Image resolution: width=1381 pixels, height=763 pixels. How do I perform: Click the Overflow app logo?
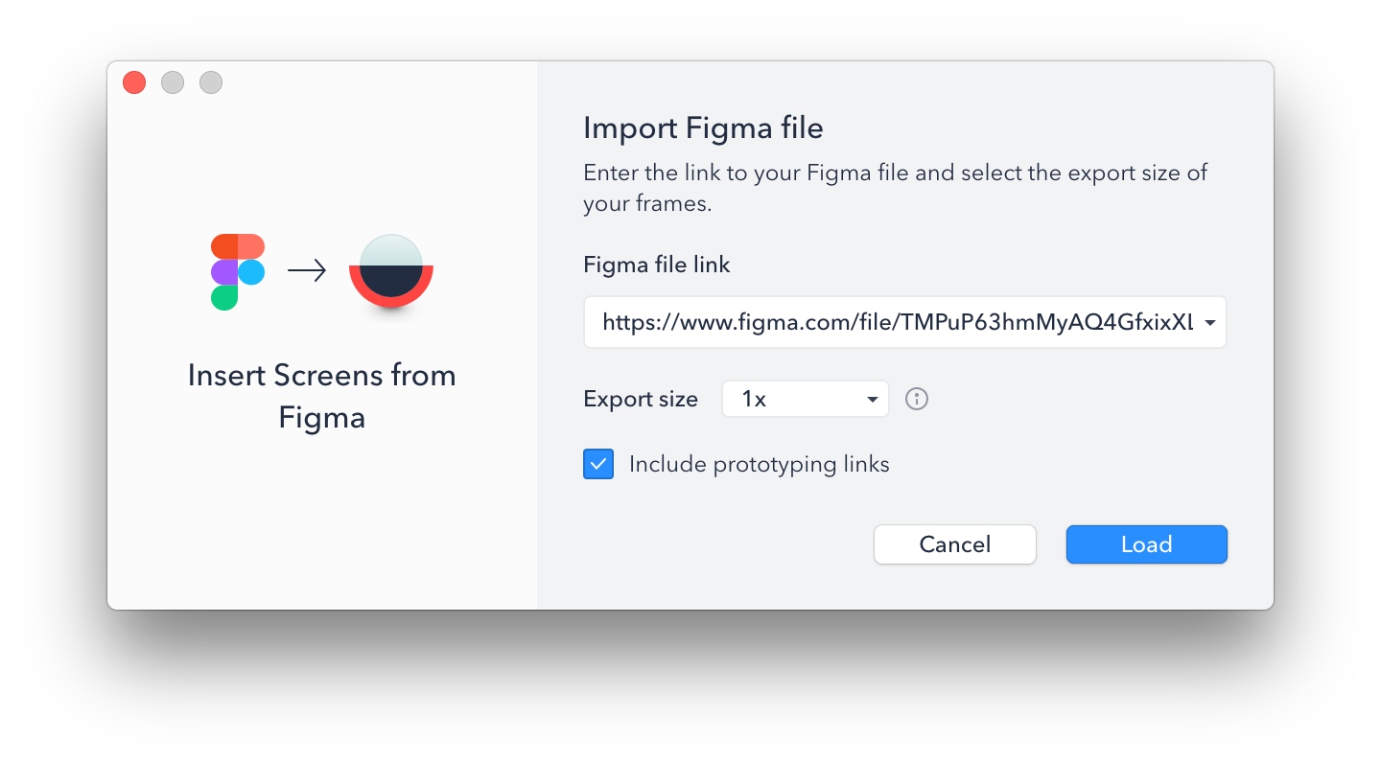tap(391, 271)
